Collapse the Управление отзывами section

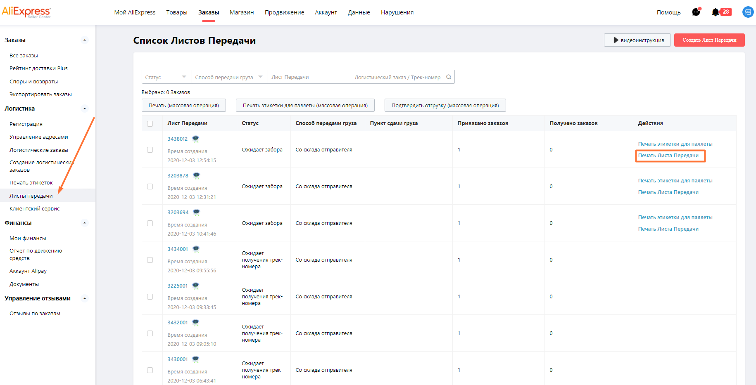click(x=85, y=298)
